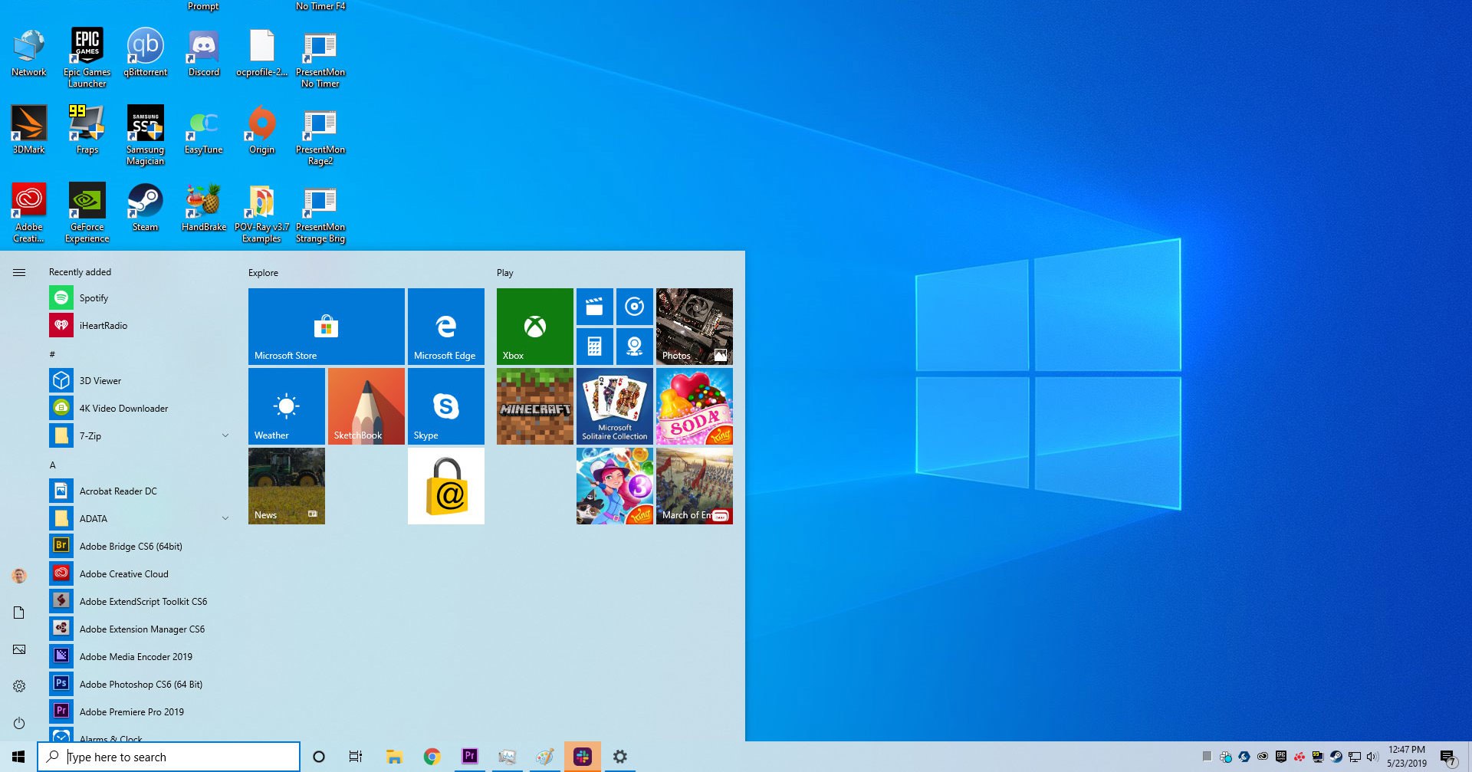Open the March of Empires tile
Viewport: 1472px width, 772px height.
[x=694, y=486]
